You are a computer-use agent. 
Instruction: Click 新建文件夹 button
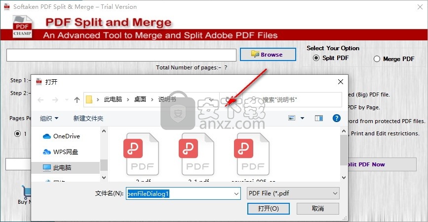coord(88,118)
